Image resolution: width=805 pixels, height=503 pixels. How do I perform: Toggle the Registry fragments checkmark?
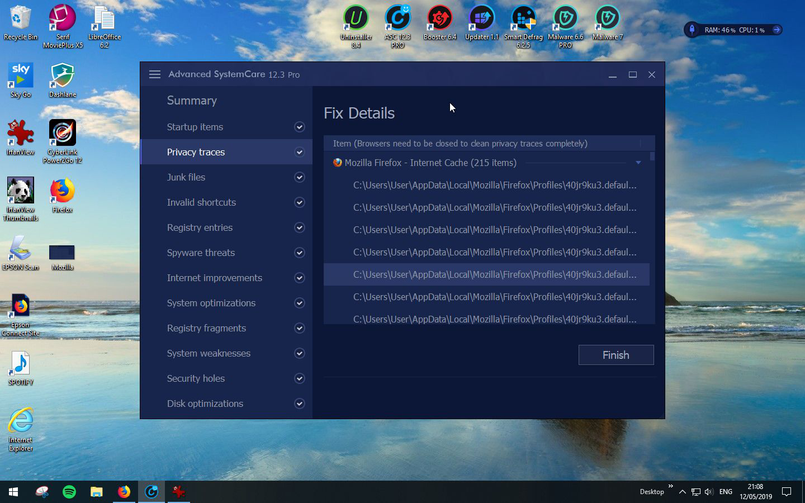[x=300, y=328]
